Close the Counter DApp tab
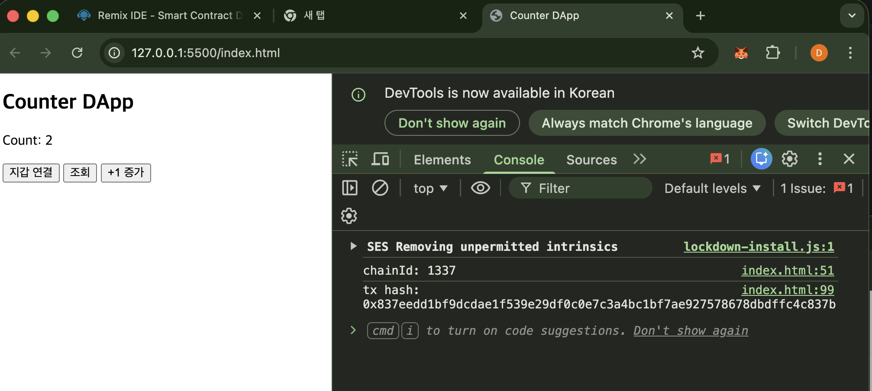Screen dimensions: 872x391 [669, 16]
